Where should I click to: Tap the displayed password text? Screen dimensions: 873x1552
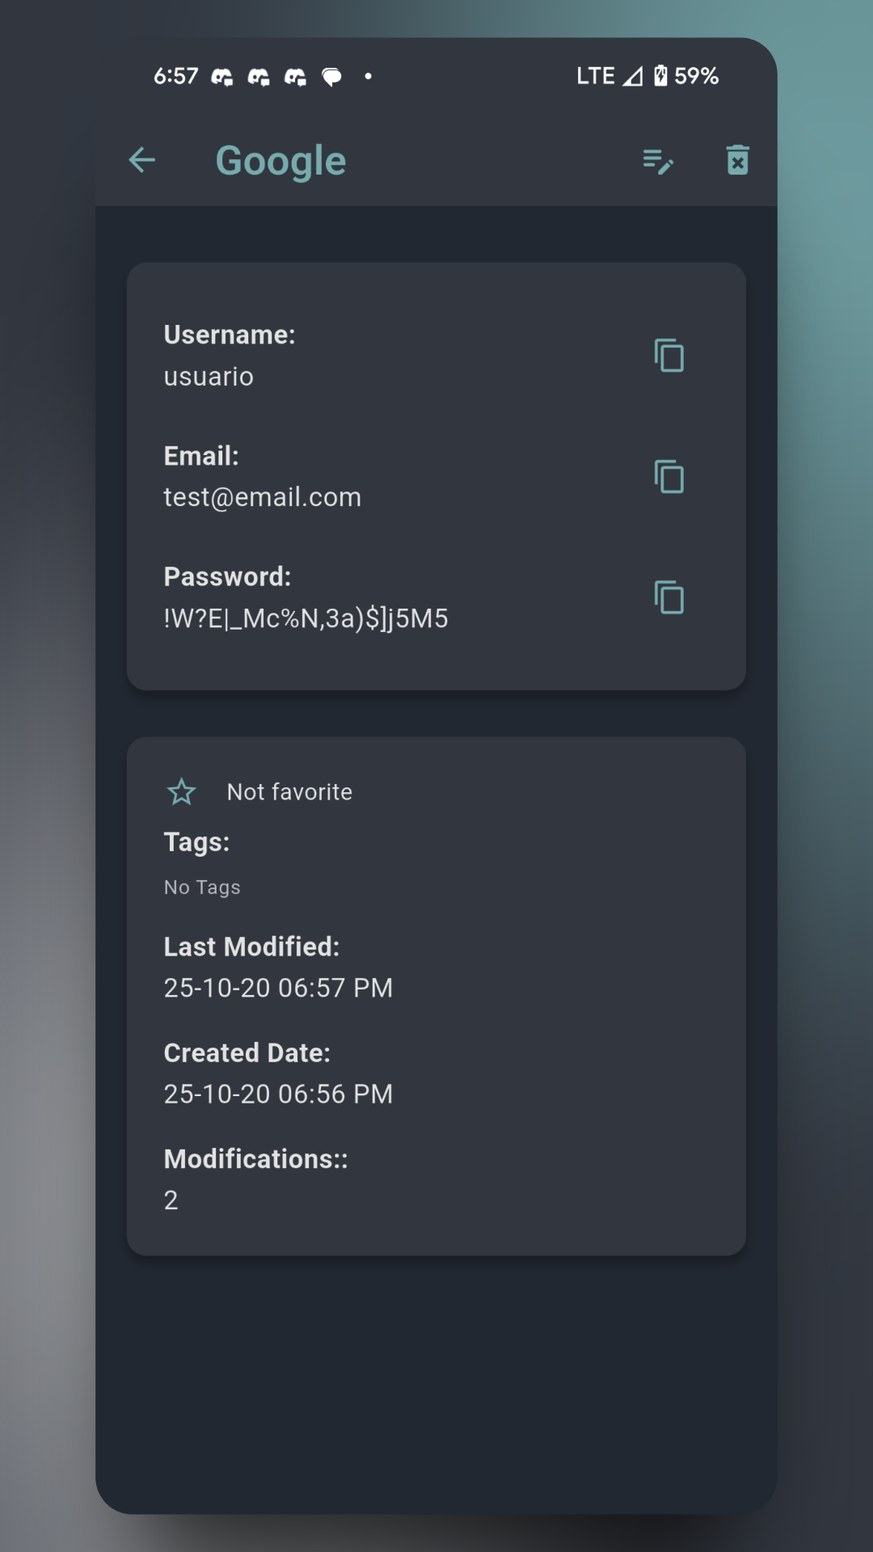[x=306, y=618]
